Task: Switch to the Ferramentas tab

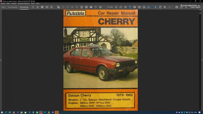Action: [13, 7]
